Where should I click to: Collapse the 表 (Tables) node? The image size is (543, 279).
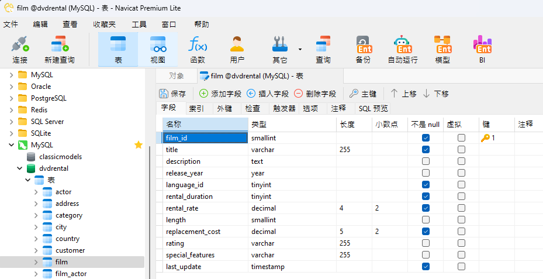[28, 180]
